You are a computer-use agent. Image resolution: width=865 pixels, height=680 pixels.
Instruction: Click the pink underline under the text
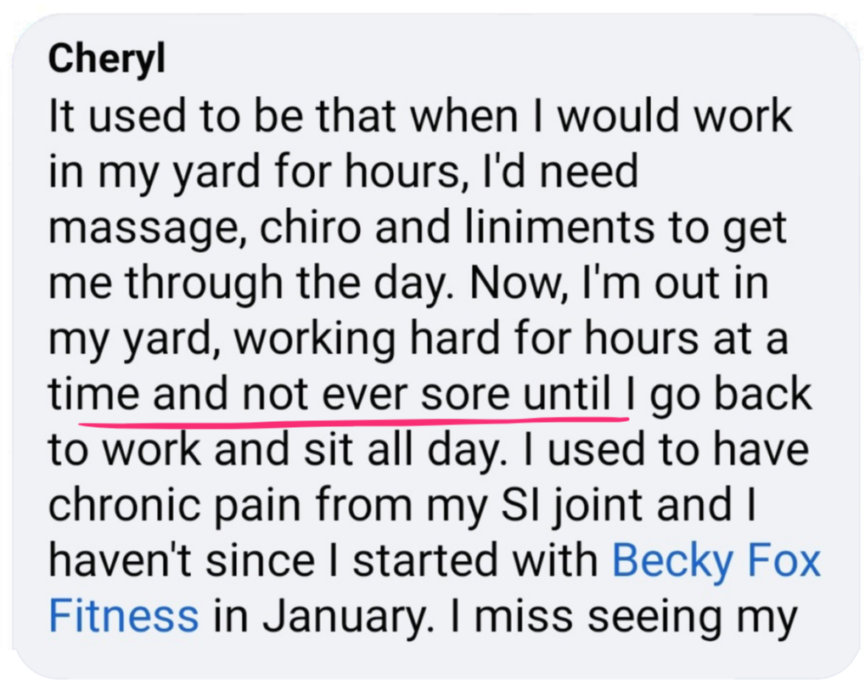coord(354,423)
